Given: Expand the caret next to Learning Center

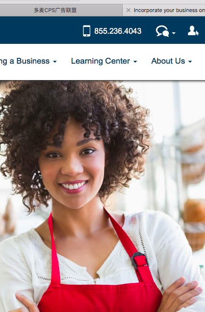Looking at the screenshot, I should pos(135,62).
